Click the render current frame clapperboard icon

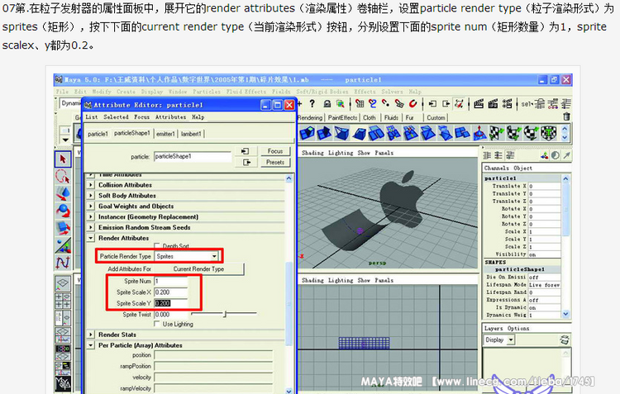[x=479, y=104]
